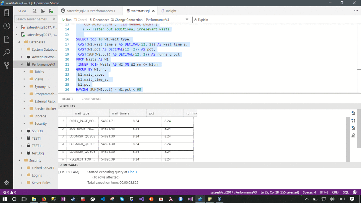Open the Settings gear
361x203 pixels.
[x=6, y=183]
